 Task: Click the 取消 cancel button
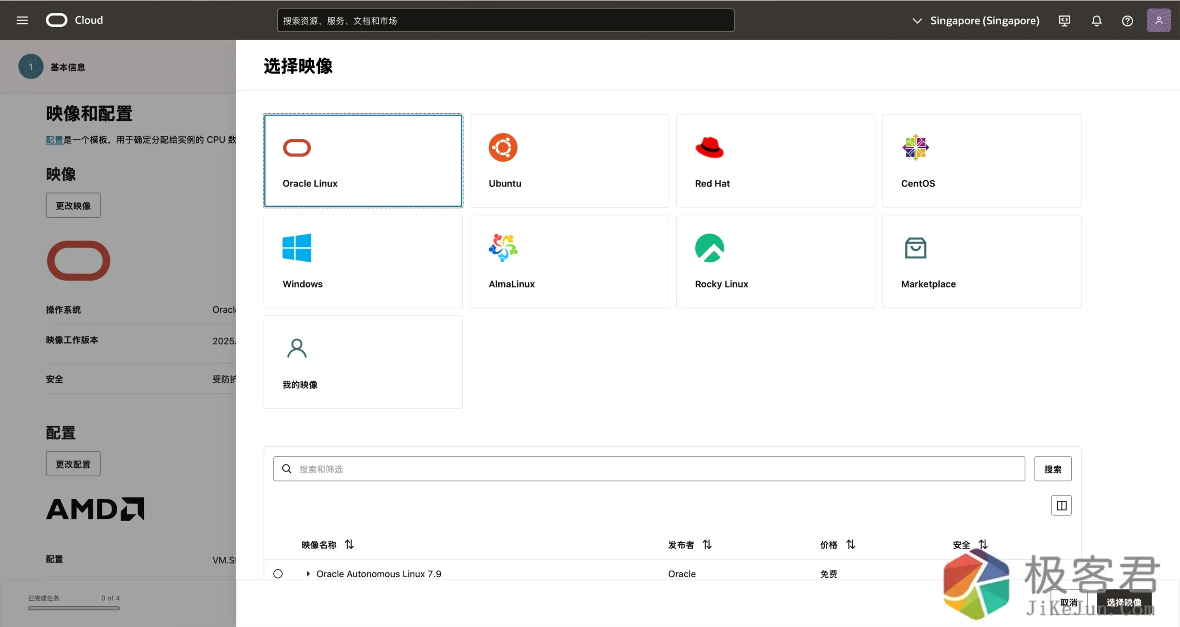tap(1068, 602)
